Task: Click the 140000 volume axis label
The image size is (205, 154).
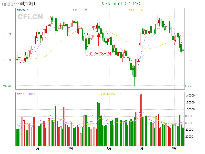Action: click(190, 96)
